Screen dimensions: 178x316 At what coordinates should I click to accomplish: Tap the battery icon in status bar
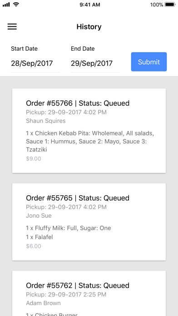pyautogui.click(x=170, y=5)
